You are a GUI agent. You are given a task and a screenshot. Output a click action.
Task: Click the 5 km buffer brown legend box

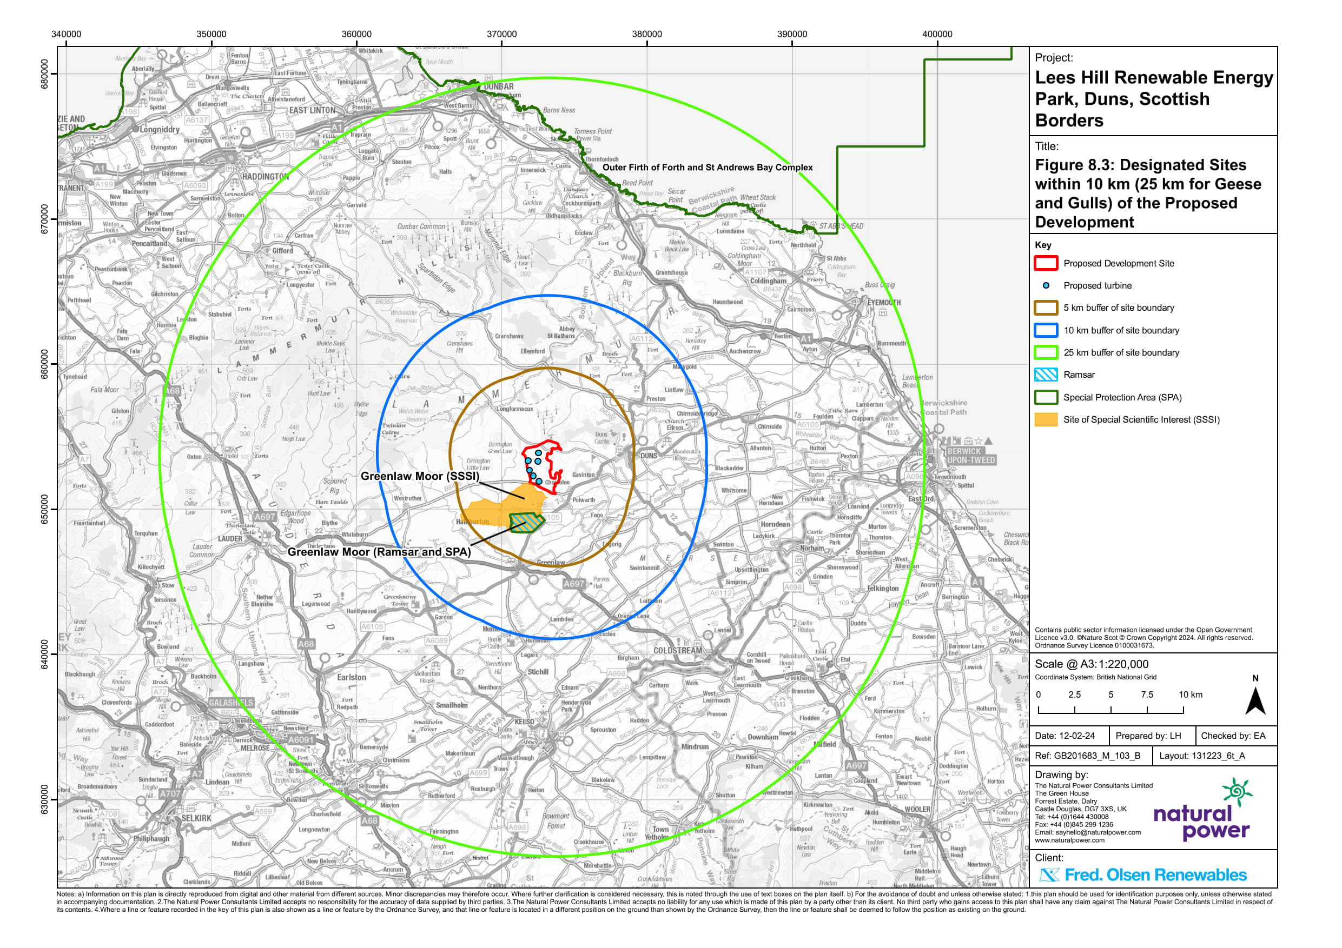[x=1046, y=308]
